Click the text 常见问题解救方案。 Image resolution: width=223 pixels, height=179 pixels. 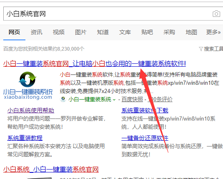pyautogui.click(x=30, y=154)
